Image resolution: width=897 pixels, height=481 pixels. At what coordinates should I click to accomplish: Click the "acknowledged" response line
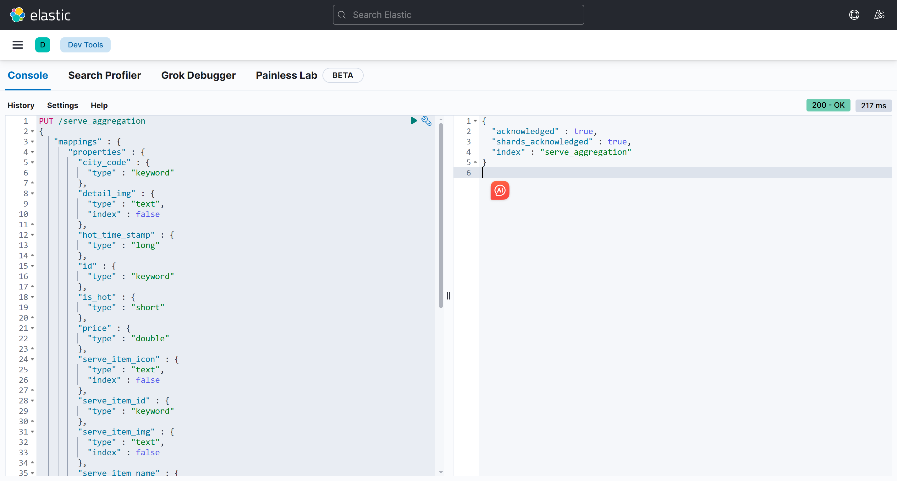pyautogui.click(x=544, y=132)
